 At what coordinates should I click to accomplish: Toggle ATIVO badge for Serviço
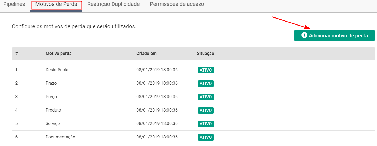206,124
